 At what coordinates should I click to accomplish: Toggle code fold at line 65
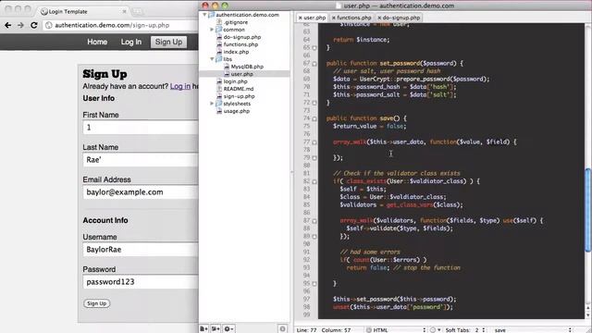[314, 48]
